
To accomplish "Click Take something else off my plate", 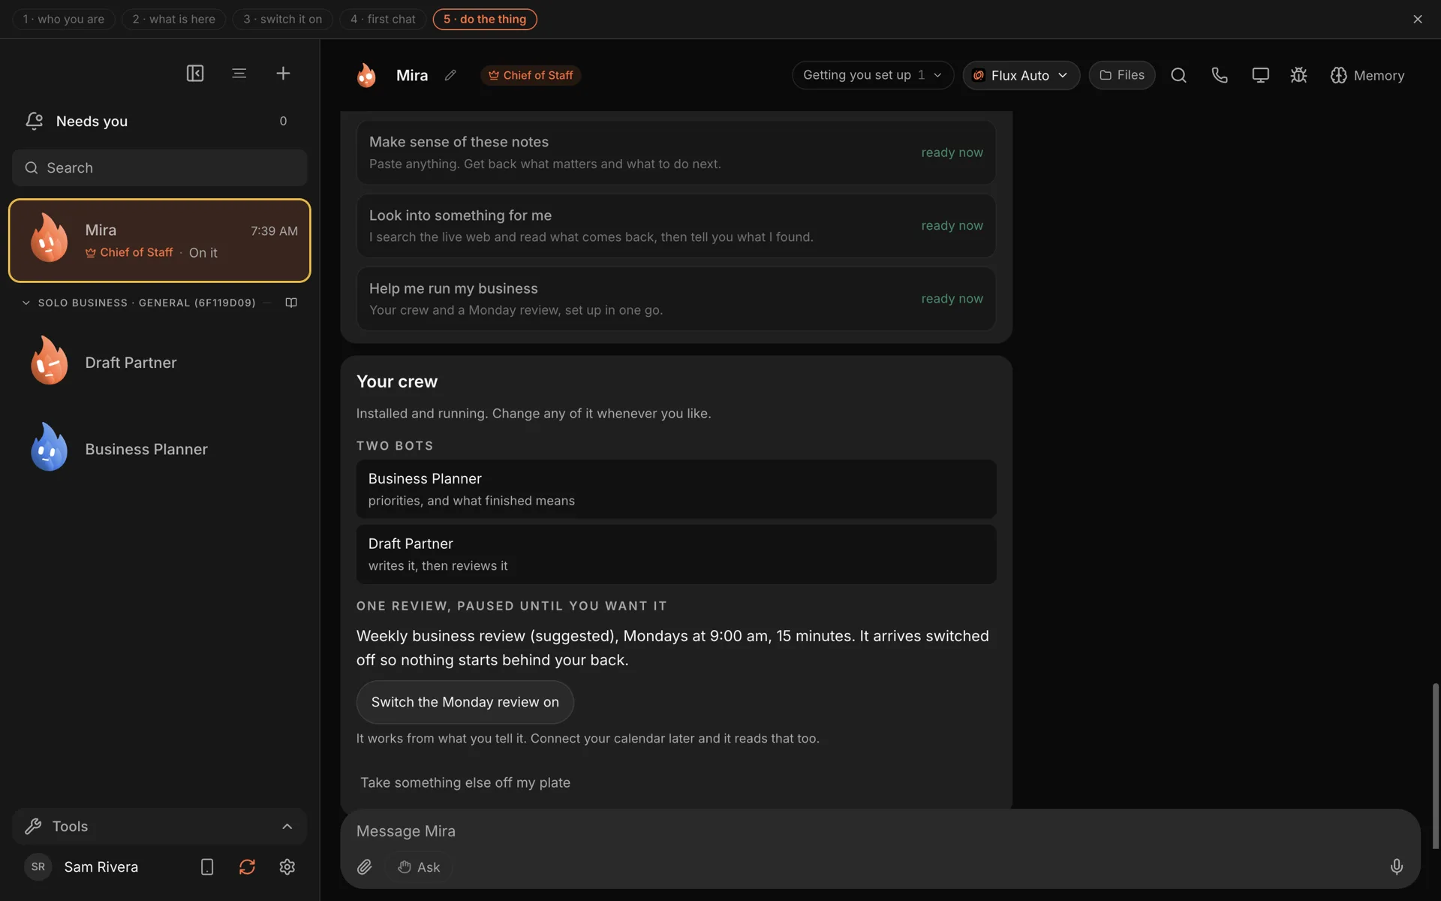I will [x=465, y=782].
